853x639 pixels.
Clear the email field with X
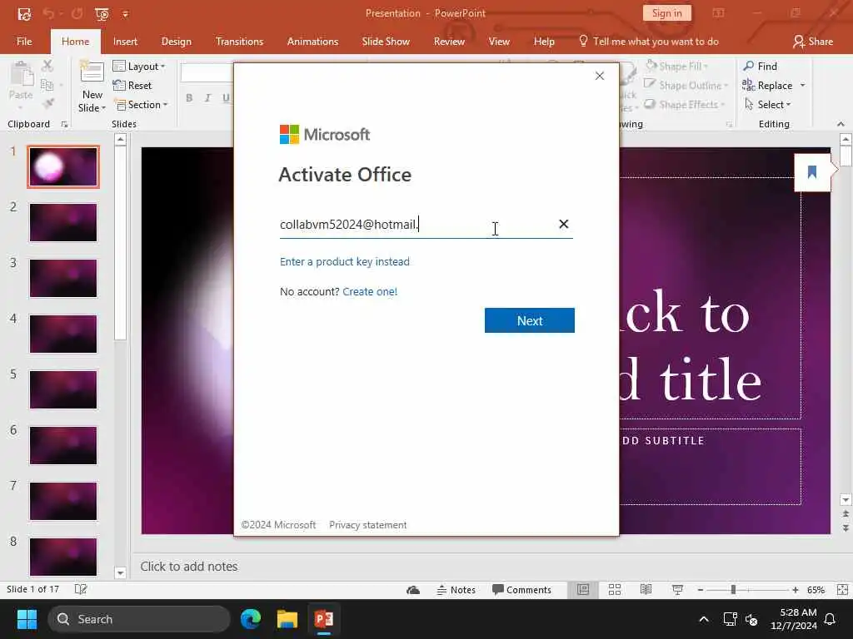click(564, 224)
